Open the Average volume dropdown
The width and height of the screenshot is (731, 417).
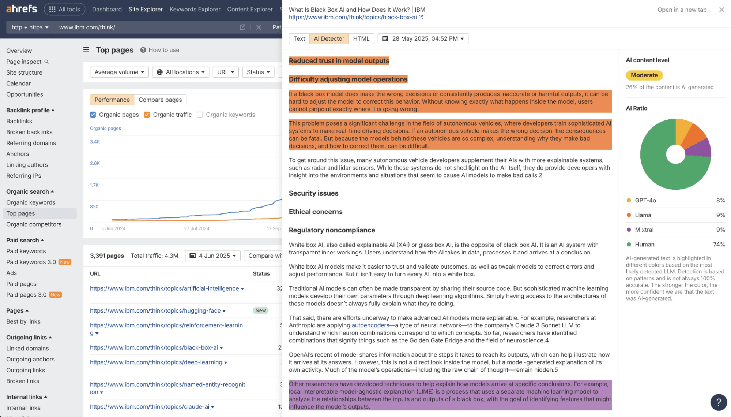[119, 72]
